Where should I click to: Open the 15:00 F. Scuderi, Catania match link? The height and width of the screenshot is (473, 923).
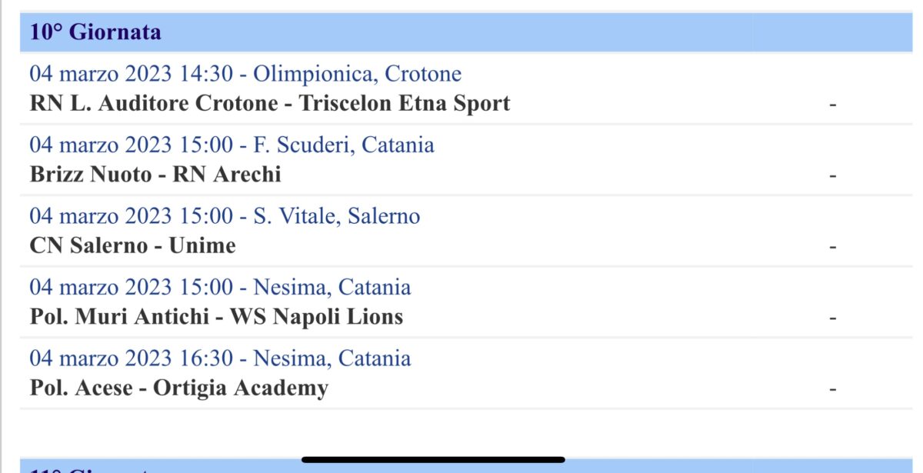(x=232, y=145)
